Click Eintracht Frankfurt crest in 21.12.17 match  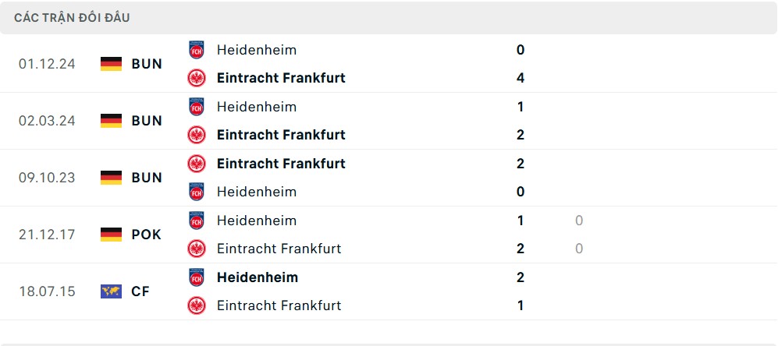click(197, 249)
